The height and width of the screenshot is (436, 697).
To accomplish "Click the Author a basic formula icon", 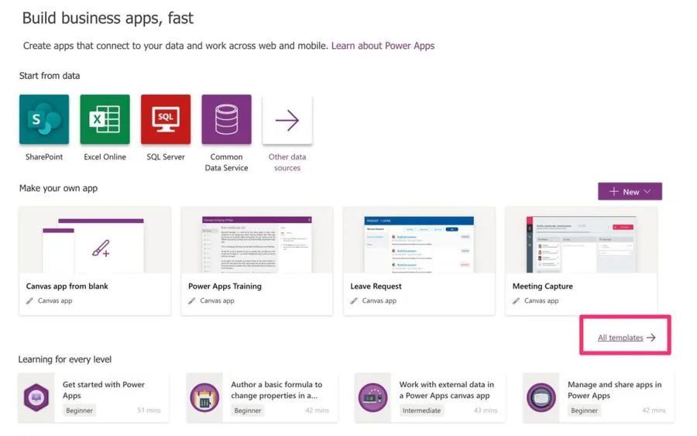I will click(x=204, y=398).
